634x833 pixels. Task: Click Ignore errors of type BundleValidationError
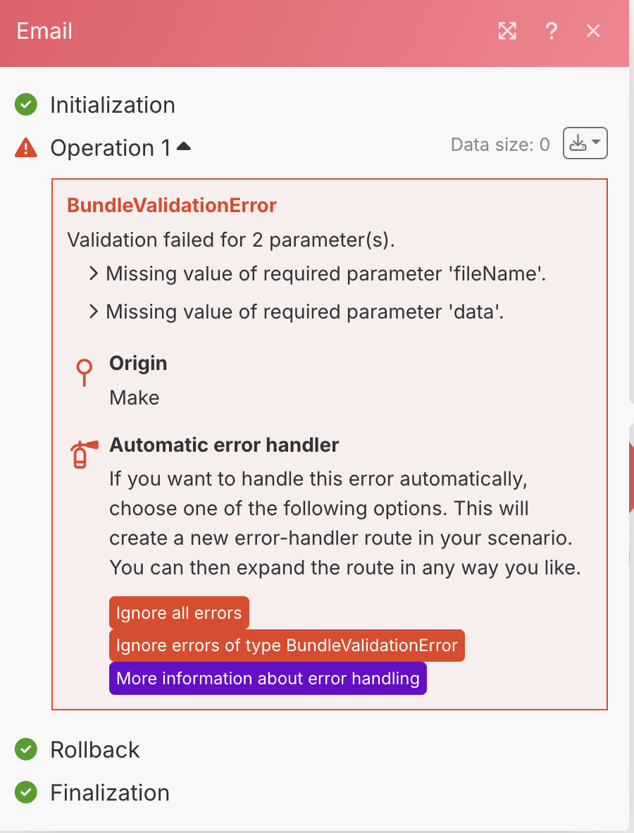[287, 646]
